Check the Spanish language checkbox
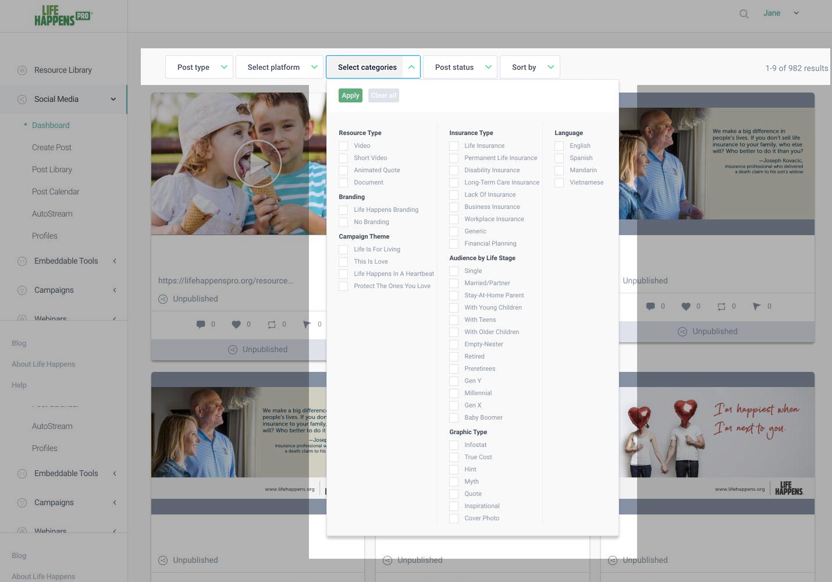Viewport: 832px width, 582px height. coord(559,158)
